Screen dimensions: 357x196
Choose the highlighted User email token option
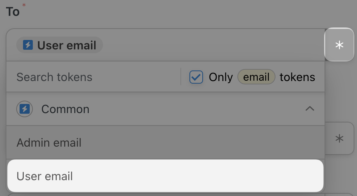[x=166, y=176]
